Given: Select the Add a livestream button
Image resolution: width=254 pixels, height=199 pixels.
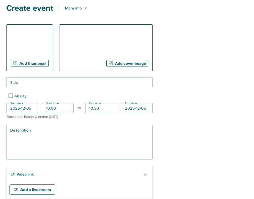Looking at the screenshot, I should [32, 189].
